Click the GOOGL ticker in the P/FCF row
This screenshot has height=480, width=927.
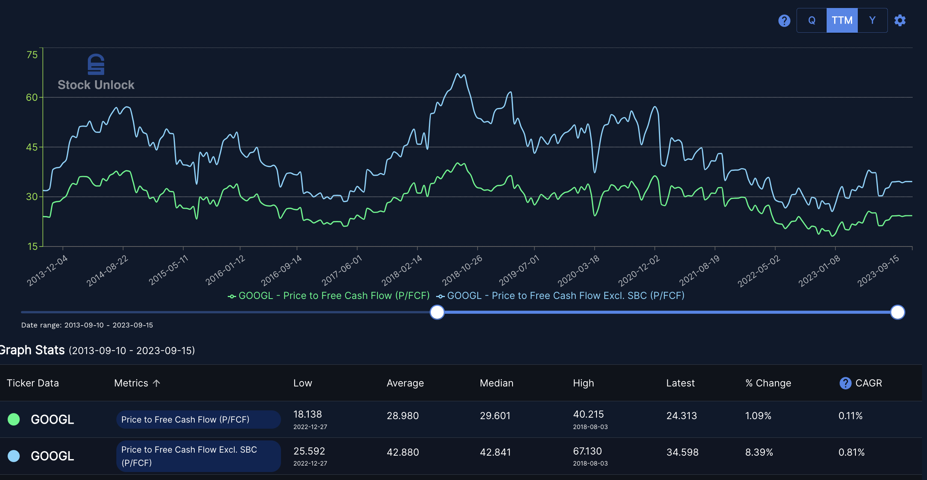[52, 420]
